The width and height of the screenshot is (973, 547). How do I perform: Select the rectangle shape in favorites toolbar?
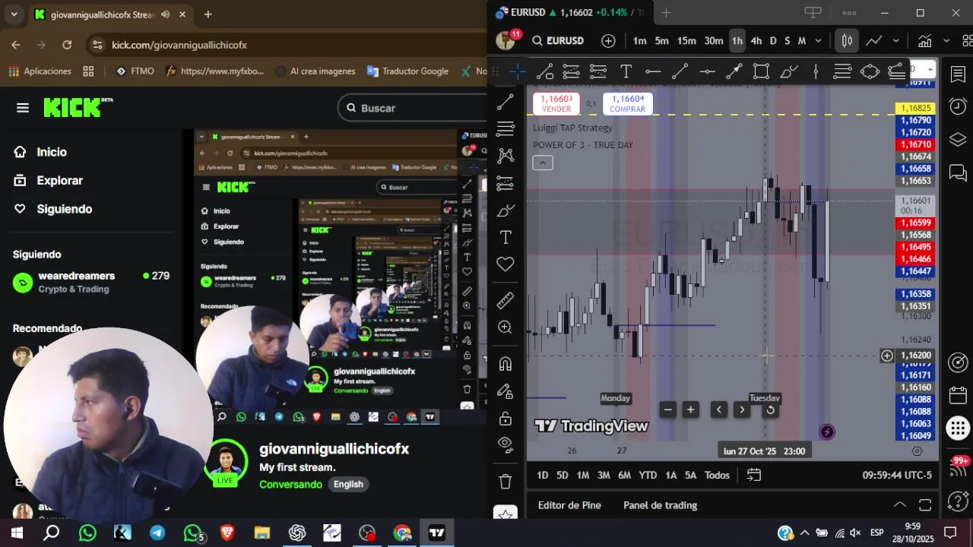pyautogui.click(x=761, y=71)
